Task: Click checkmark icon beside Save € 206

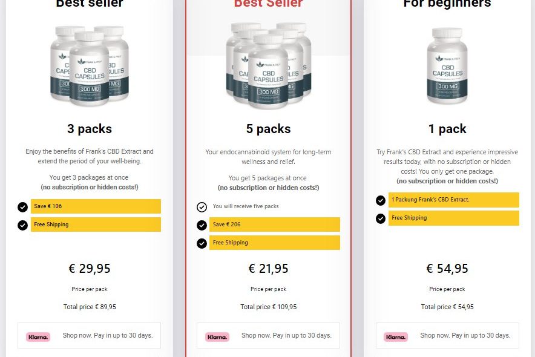Action: pyautogui.click(x=202, y=225)
